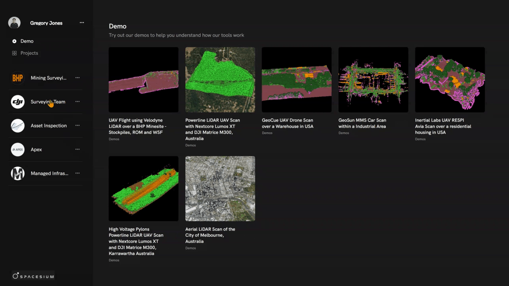Screen dimensions: 509x286
Task: Open the BHP Minesite Velodyne demo thumbnail
Action: (x=144, y=80)
